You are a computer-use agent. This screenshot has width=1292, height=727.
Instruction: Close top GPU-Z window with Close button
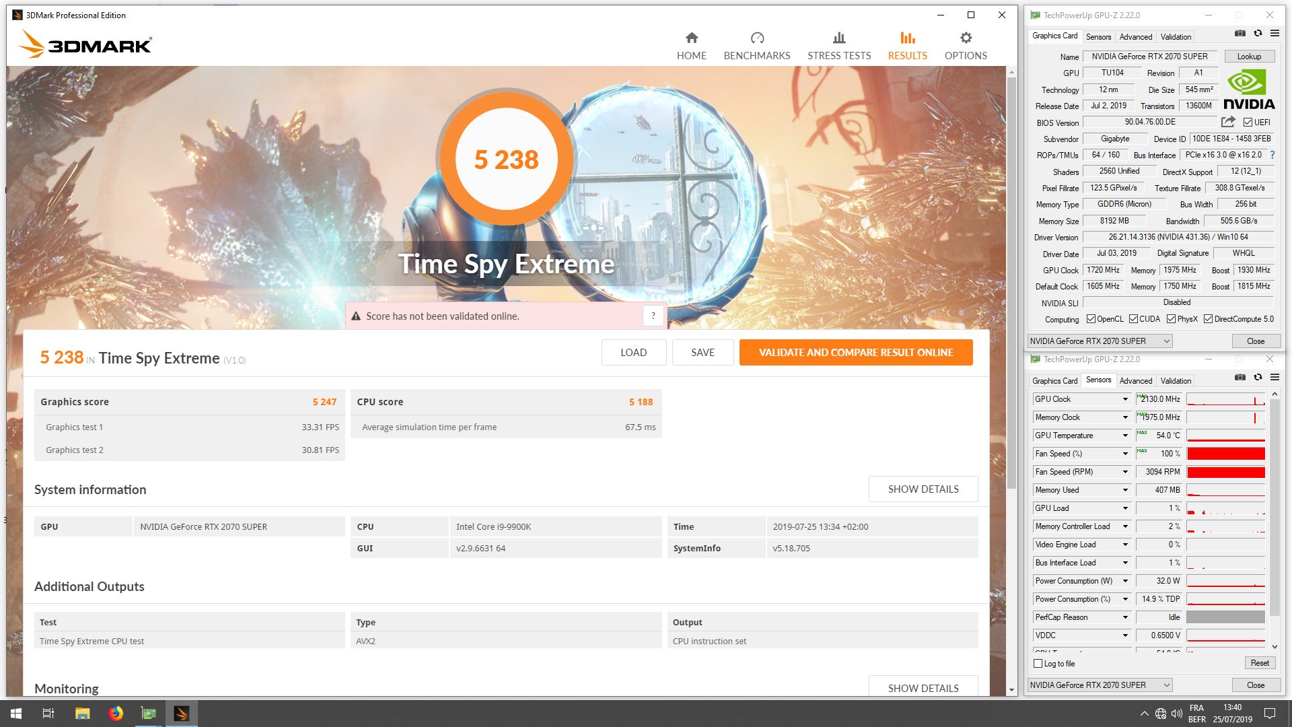coord(1255,341)
